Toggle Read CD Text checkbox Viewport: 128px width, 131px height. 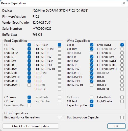[29, 101]
